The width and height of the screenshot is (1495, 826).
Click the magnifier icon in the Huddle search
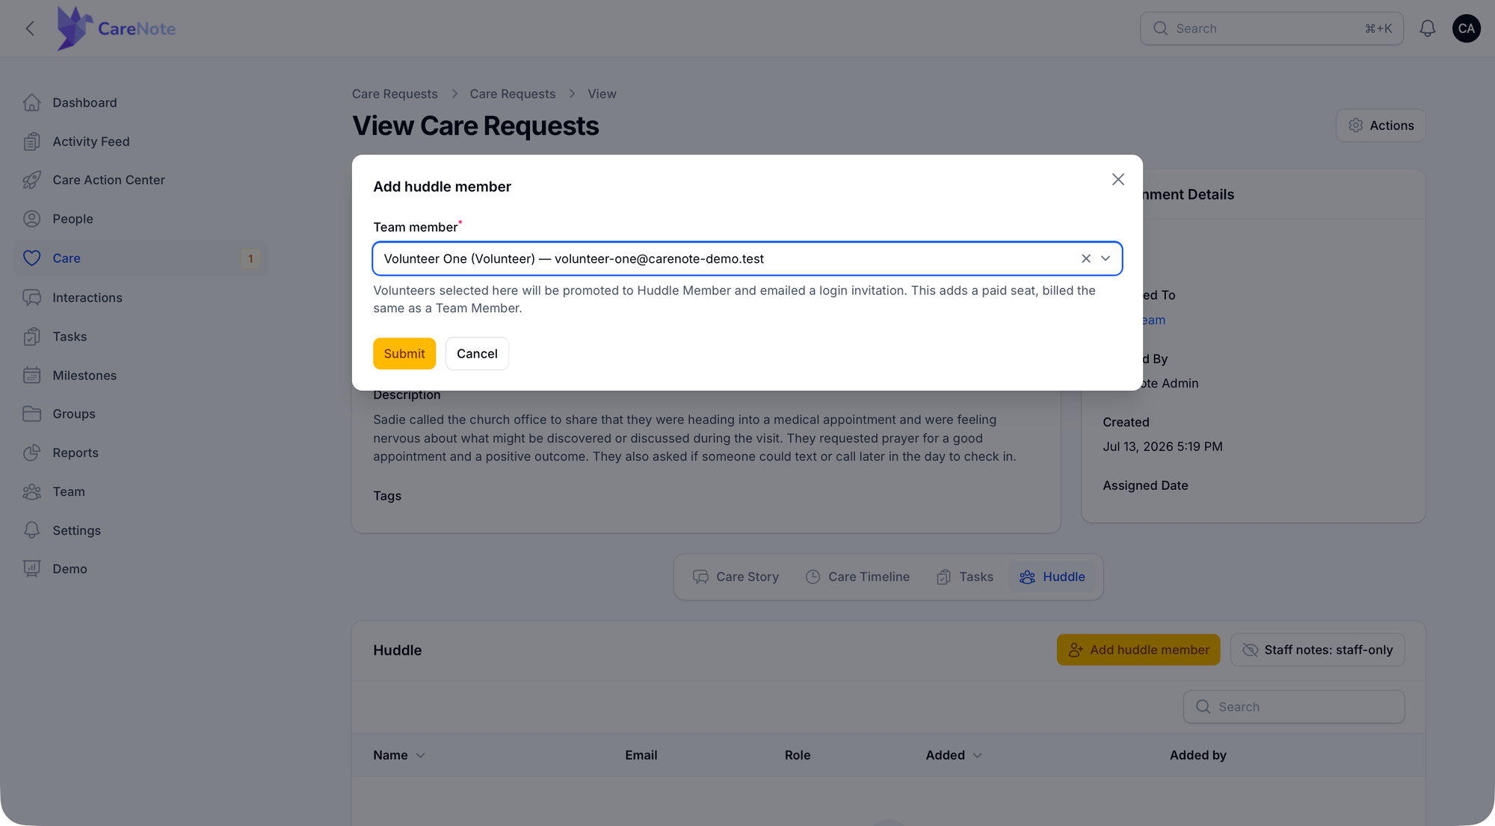tap(1203, 707)
